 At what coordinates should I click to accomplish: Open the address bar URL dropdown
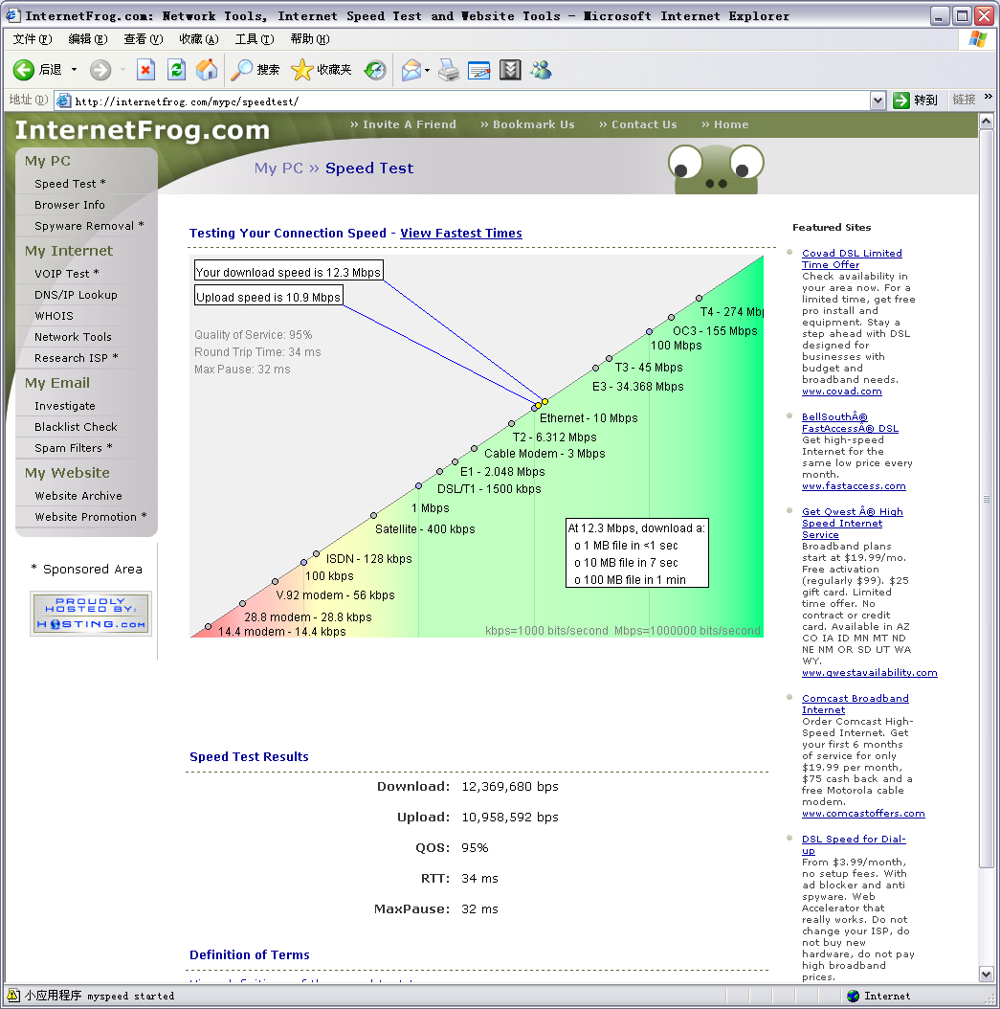(x=878, y=101)
